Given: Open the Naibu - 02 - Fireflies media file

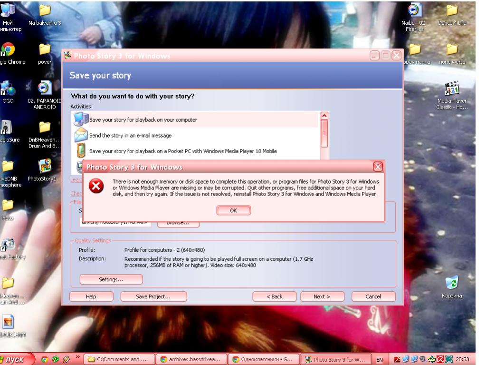Looking at the screenshot, I should 415,18.
